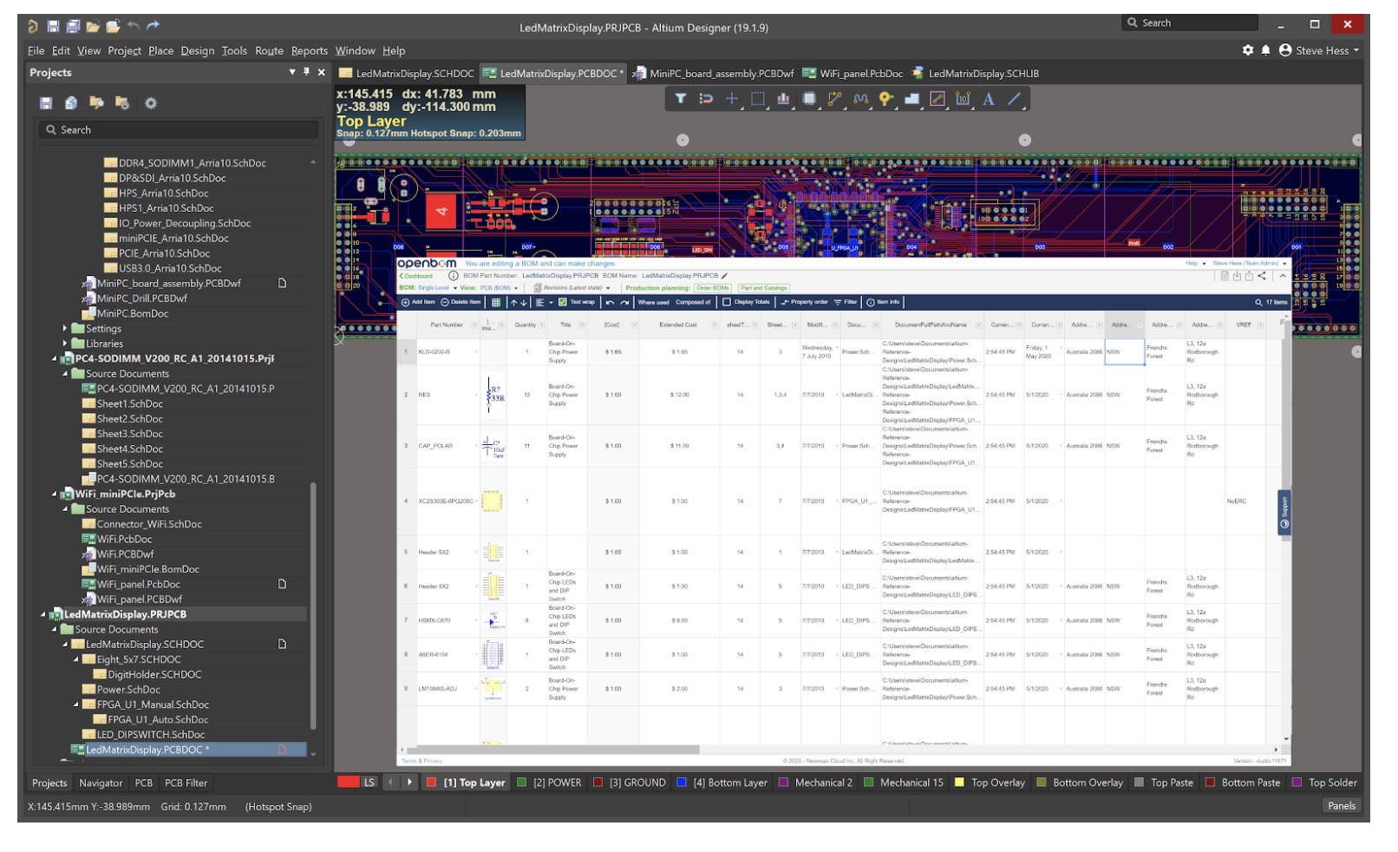Click the Filter button in OpenBOM
Screen dimensions: 1398x852
tap(846, 303)
